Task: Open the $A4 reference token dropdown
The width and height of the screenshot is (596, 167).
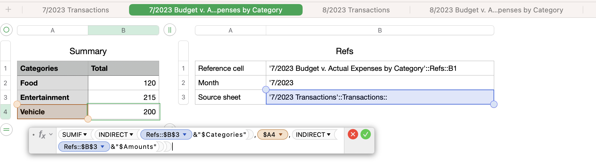Action: click(x=280, y=134)
